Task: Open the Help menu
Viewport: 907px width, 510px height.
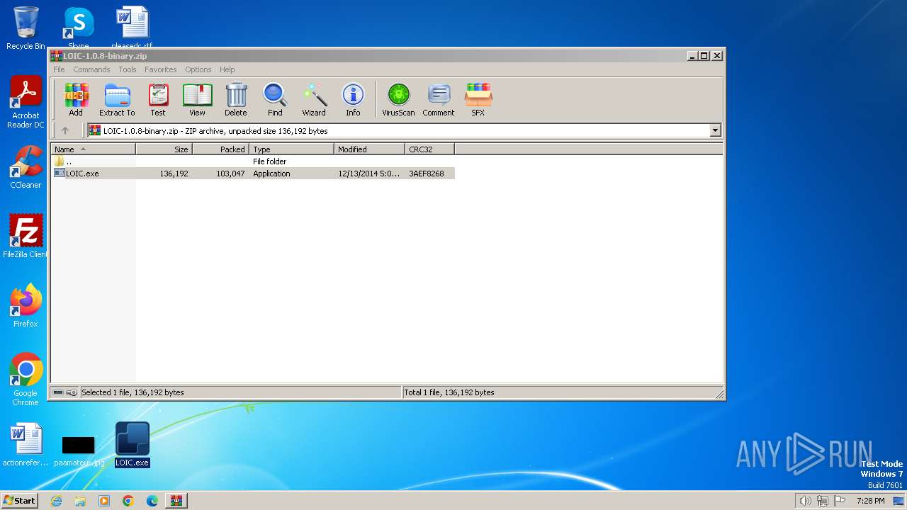Action: [227, 69]
